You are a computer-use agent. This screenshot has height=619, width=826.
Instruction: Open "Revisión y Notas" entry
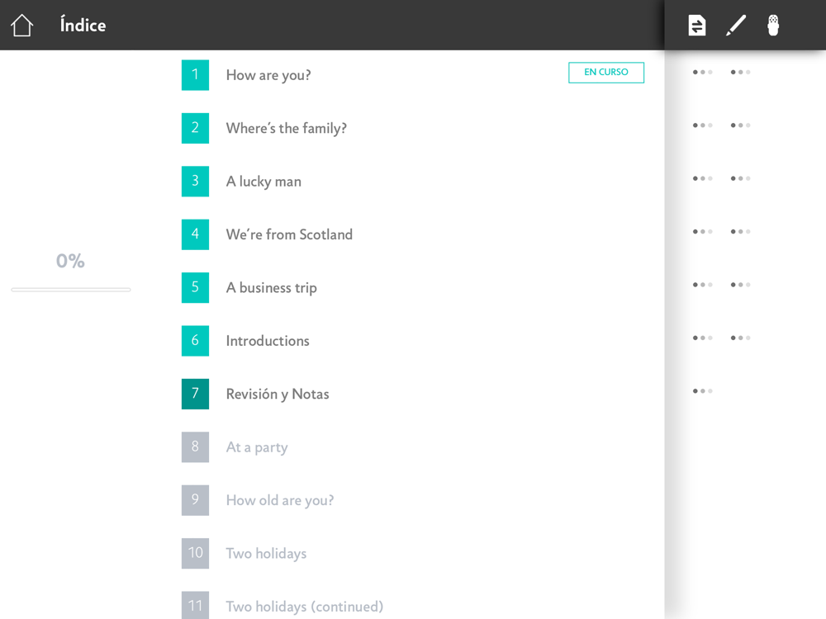click(278, 394)
